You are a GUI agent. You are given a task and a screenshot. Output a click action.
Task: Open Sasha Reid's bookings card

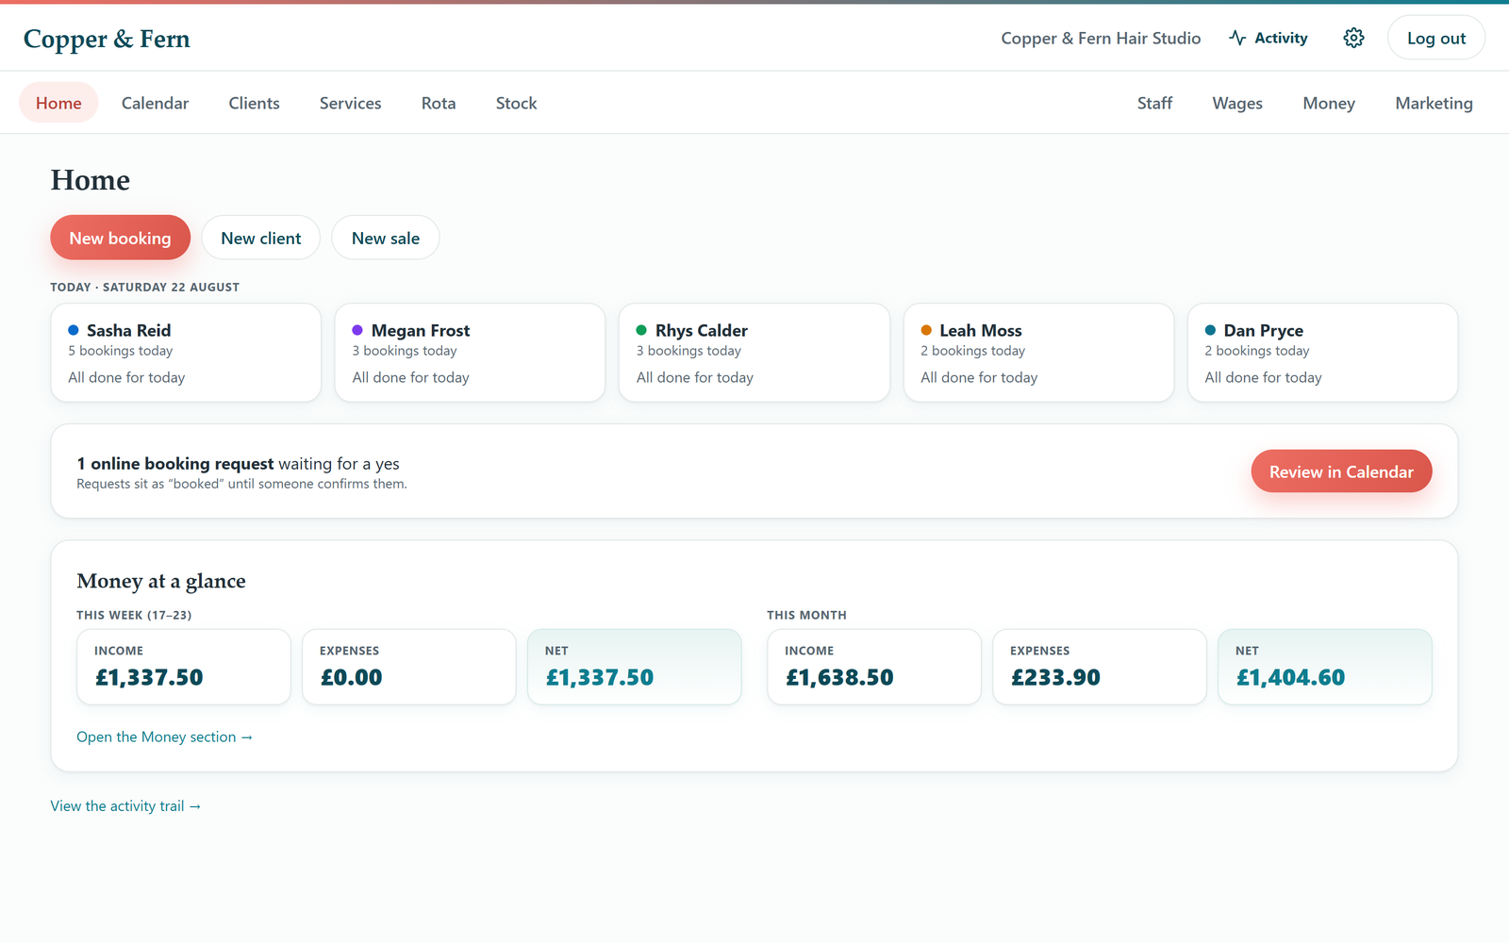pos(186,353)
